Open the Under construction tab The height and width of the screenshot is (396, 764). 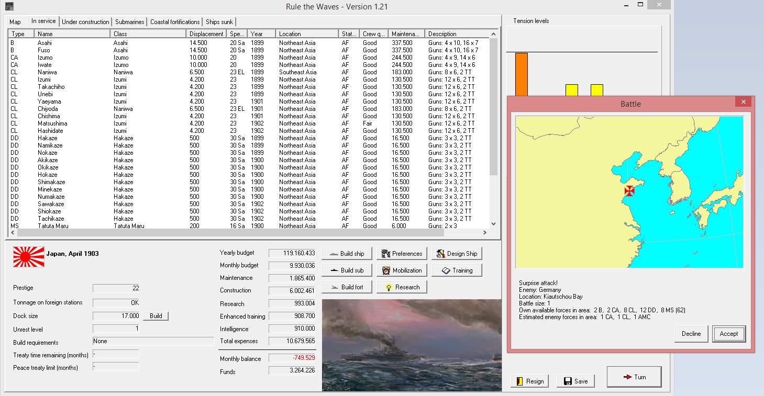85,22
